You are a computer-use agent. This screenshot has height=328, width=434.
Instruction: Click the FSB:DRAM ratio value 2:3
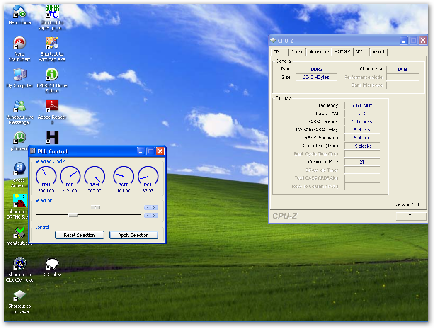coord(362,114)
